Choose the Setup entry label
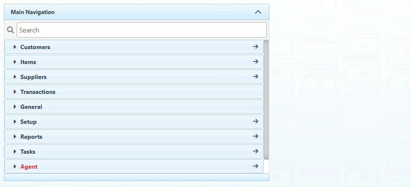 pyautogui.click(x=28, y=122)
